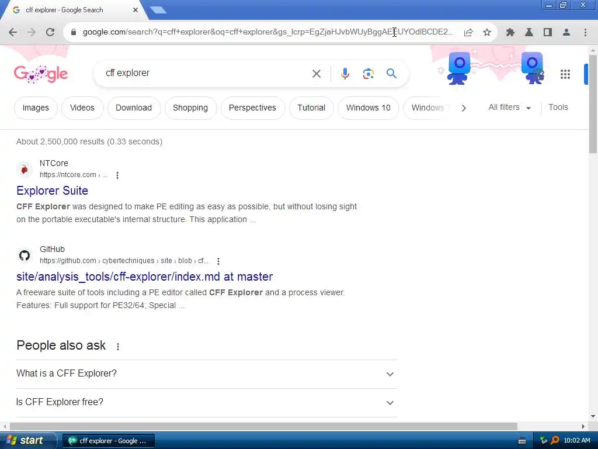The height and width of the screenshot is (449, 598).
Task: Open on-screen keyboard tray icon
Action: [x=522, y=441]
